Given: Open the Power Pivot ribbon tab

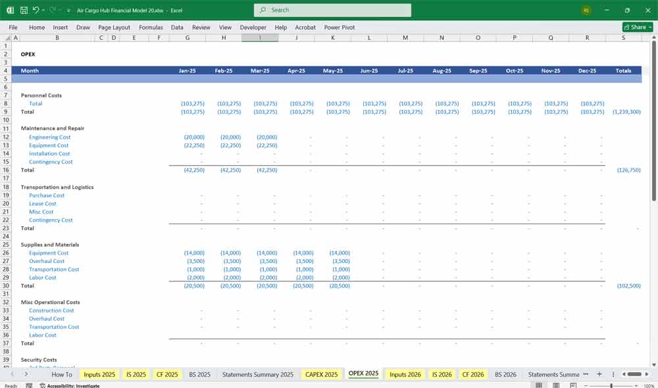Looking at the screenshot, I should point(339,28).
